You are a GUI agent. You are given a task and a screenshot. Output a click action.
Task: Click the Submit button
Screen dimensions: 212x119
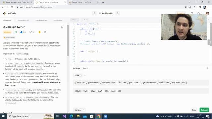[x=204, y=110]
